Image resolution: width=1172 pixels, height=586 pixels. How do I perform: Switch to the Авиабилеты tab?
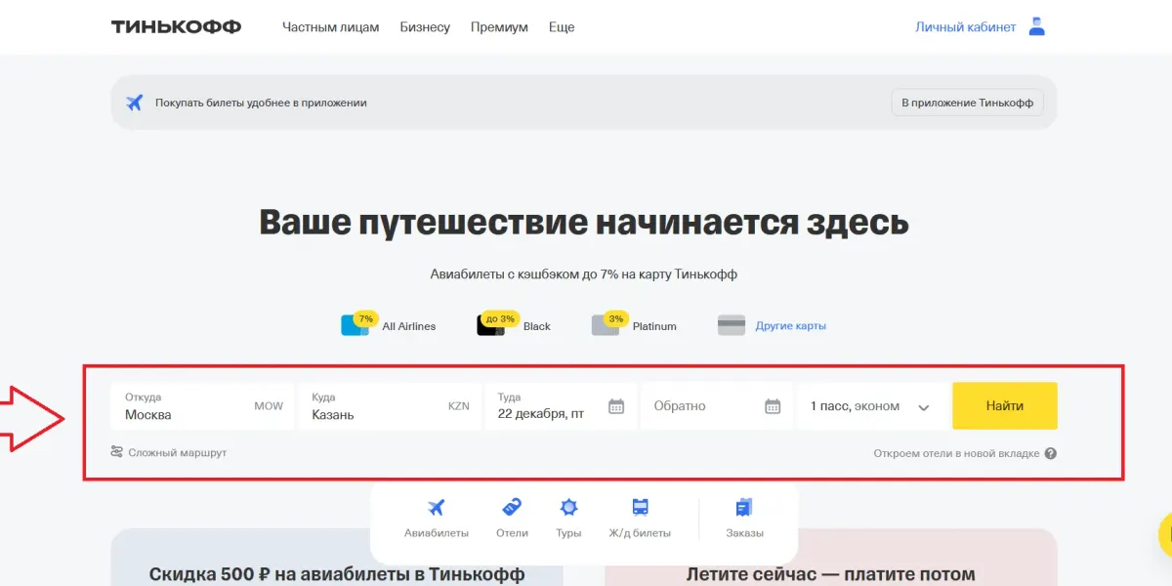click(x=437, y=519)
